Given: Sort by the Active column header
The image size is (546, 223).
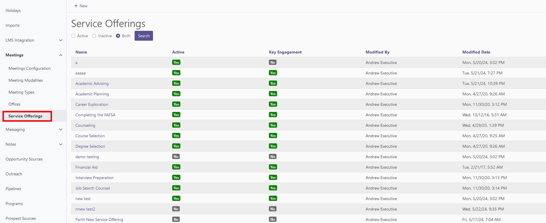Looking at the screenshot, I should tap(178, 52).
